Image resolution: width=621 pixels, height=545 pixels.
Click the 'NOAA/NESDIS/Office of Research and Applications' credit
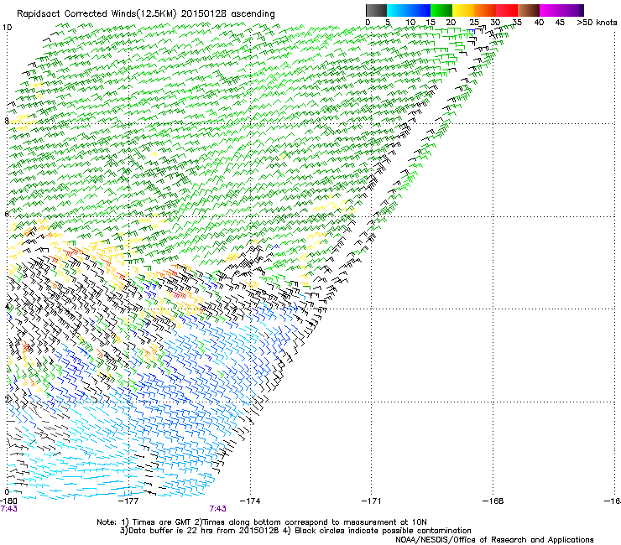click(494, 540)
